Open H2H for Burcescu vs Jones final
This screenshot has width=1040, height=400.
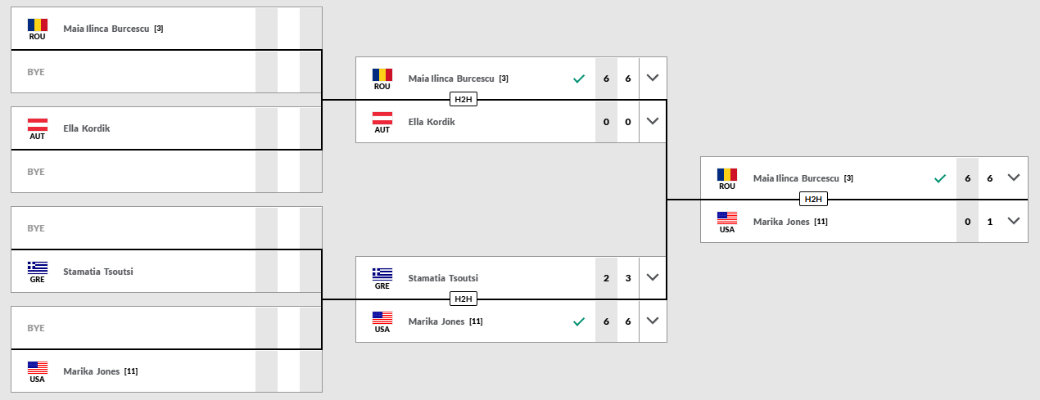[x=812, y=200]
